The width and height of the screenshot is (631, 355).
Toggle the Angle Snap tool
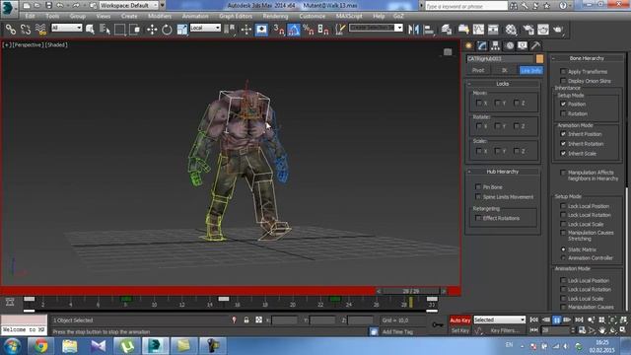click(294, 30)
